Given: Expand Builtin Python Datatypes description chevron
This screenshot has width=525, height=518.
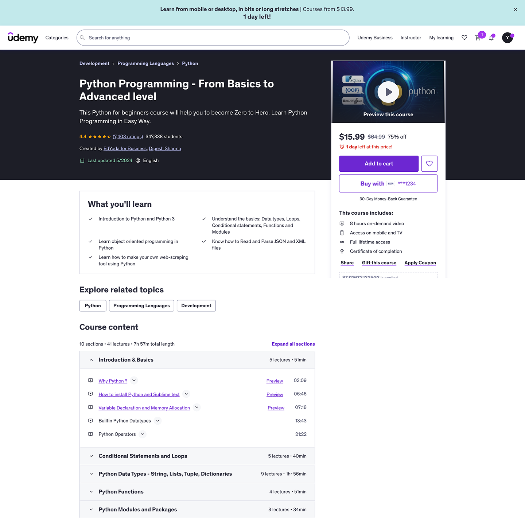Looking at the screenshot, I should click(157, 421).
